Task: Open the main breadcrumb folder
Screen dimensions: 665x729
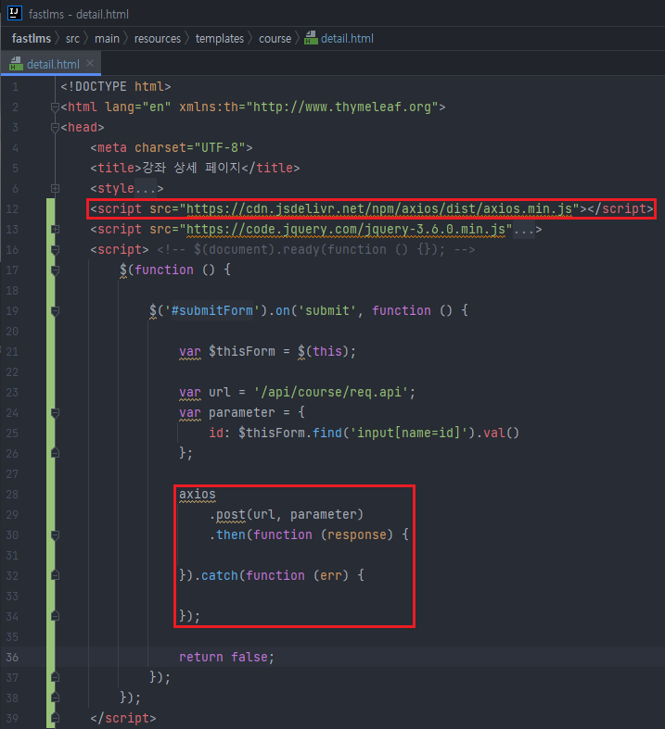Action: 107,39
